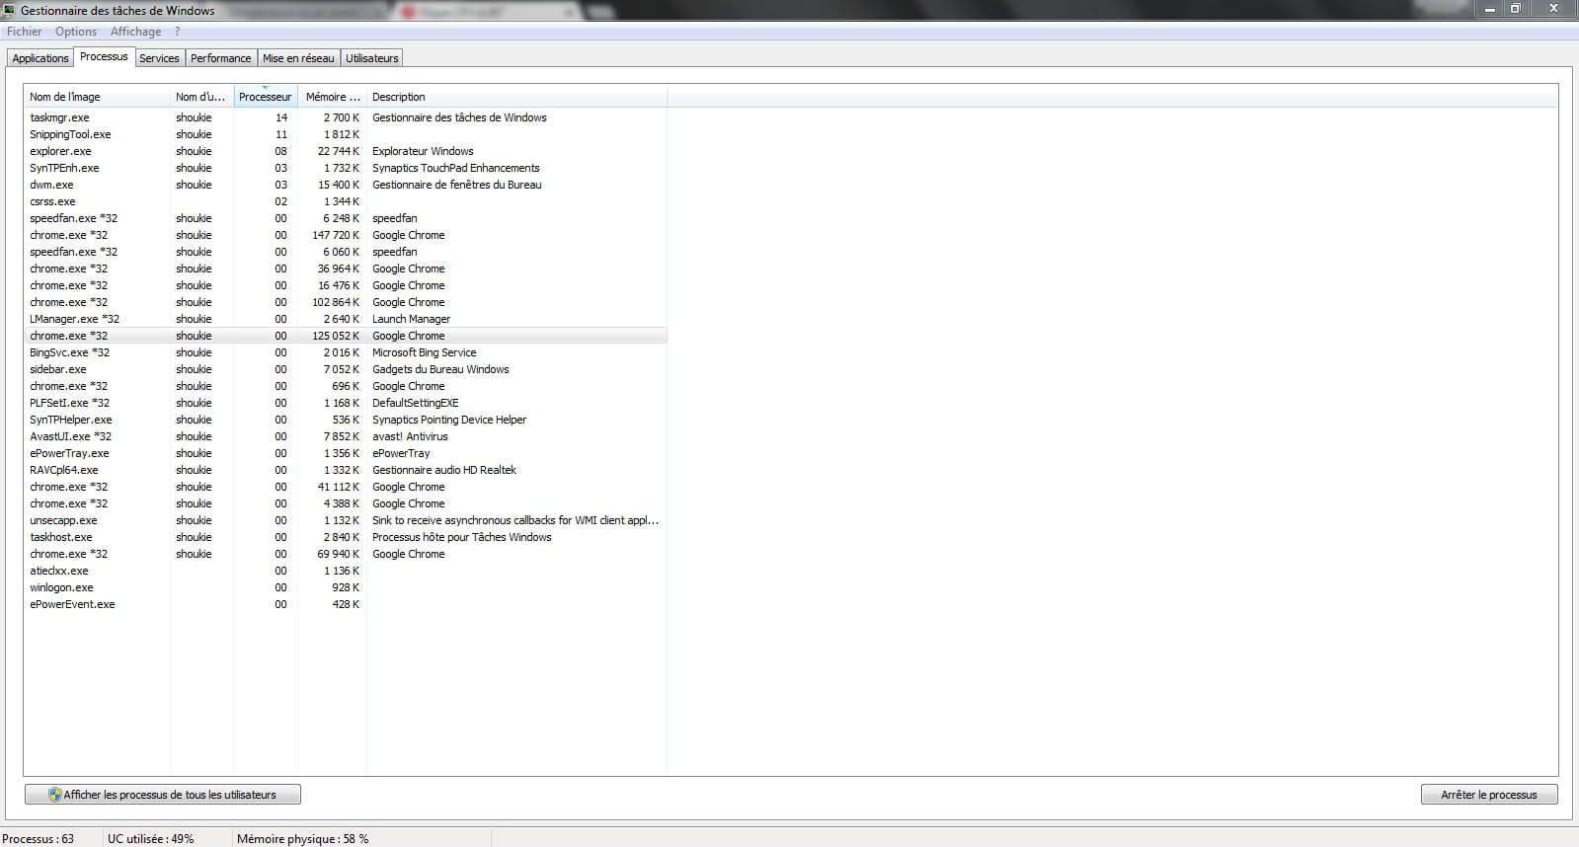This screenshot has width=1579, height=847.
Task: Switch to the Utilisateurs tab
Action: [372, 58]
